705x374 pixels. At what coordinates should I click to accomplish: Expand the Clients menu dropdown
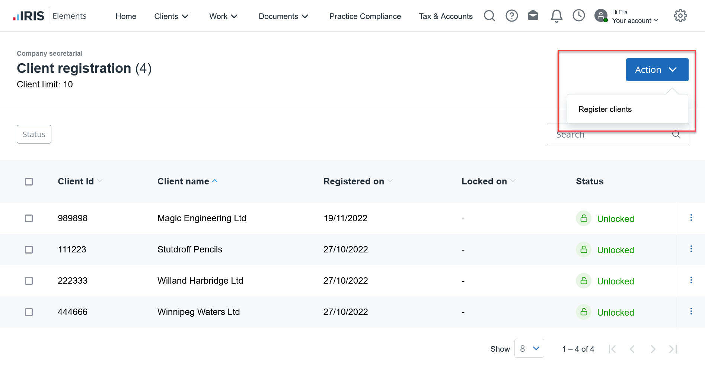[x=171, y=16]
